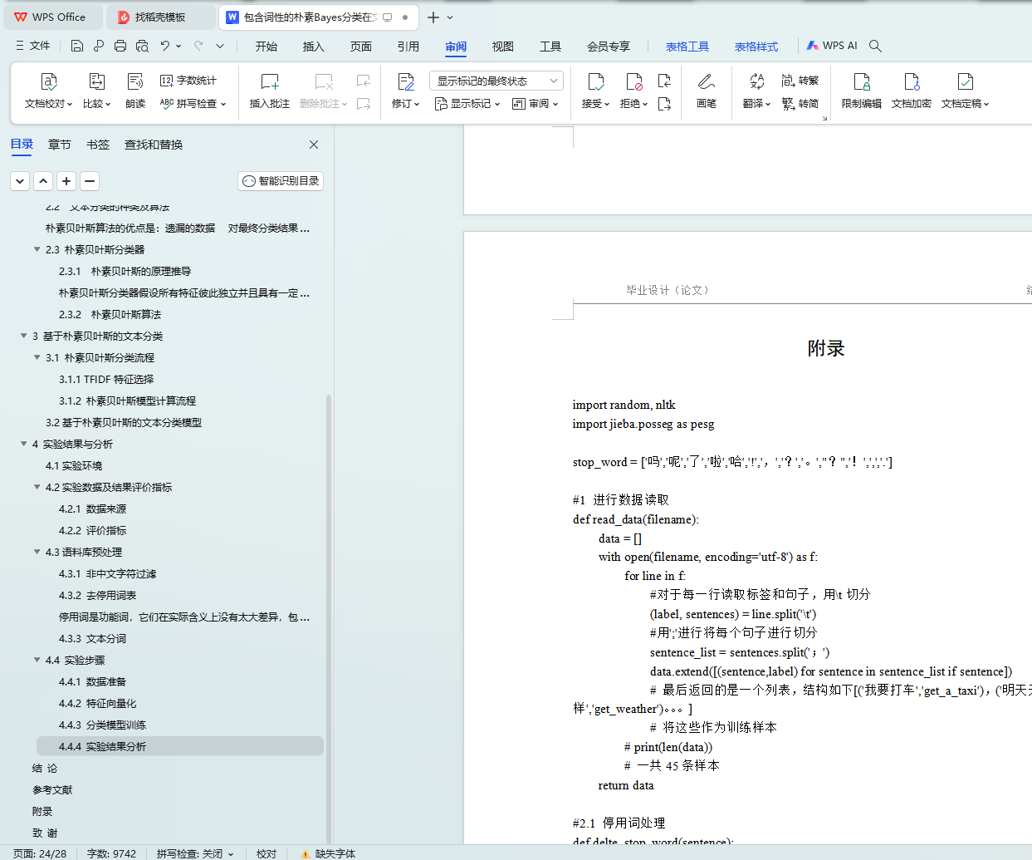Collapse 3 基于朴素贝叶斯的文本分类 section

click(x=23, y=336)
